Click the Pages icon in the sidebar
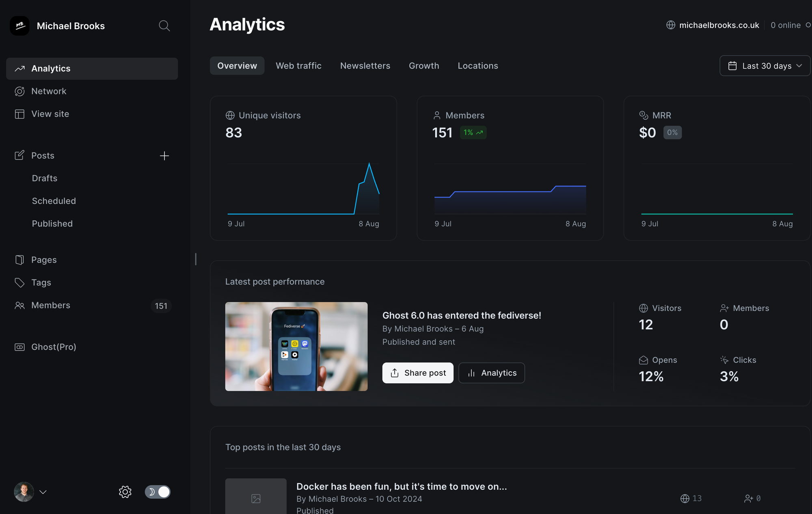This screenshot has width=812, height=514. tap(19, 260)
